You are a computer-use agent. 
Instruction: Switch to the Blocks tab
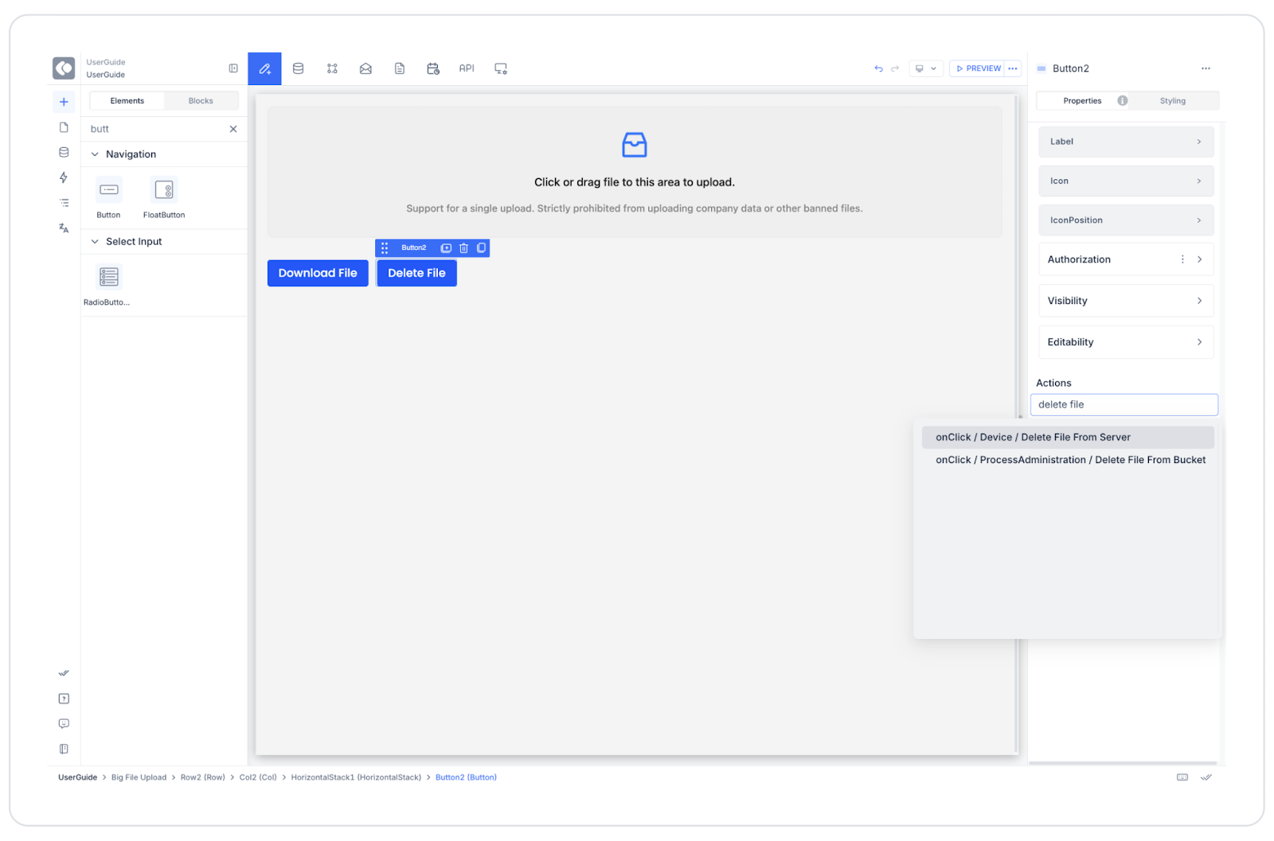pyautogui.click(x=201, y=101)
